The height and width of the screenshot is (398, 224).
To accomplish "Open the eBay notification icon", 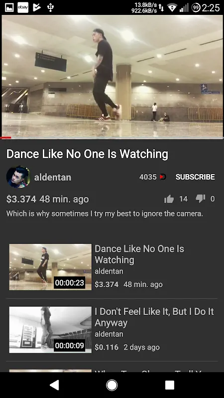I will (x=23, y=7).
